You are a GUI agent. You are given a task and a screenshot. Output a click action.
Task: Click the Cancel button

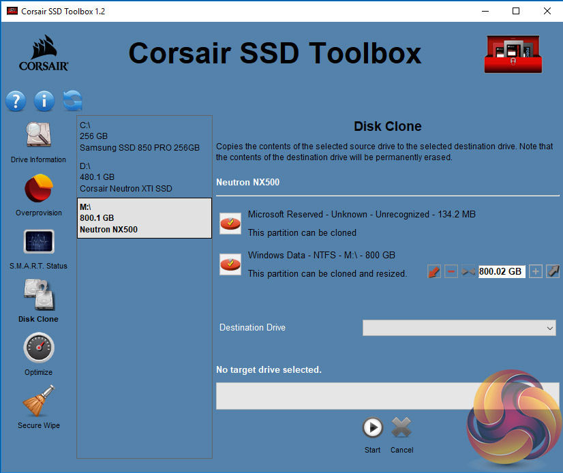coord(402,429)
